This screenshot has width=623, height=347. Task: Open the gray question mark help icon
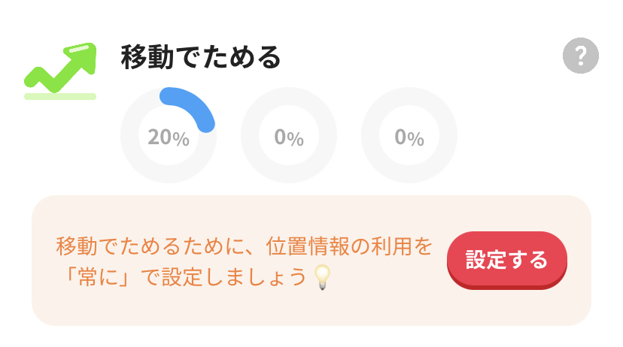point(580,56)
